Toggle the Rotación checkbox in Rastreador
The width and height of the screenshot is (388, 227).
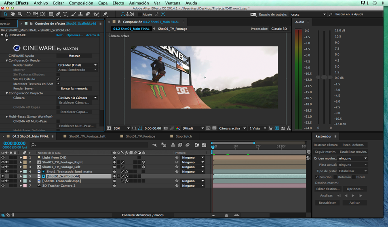335,177
